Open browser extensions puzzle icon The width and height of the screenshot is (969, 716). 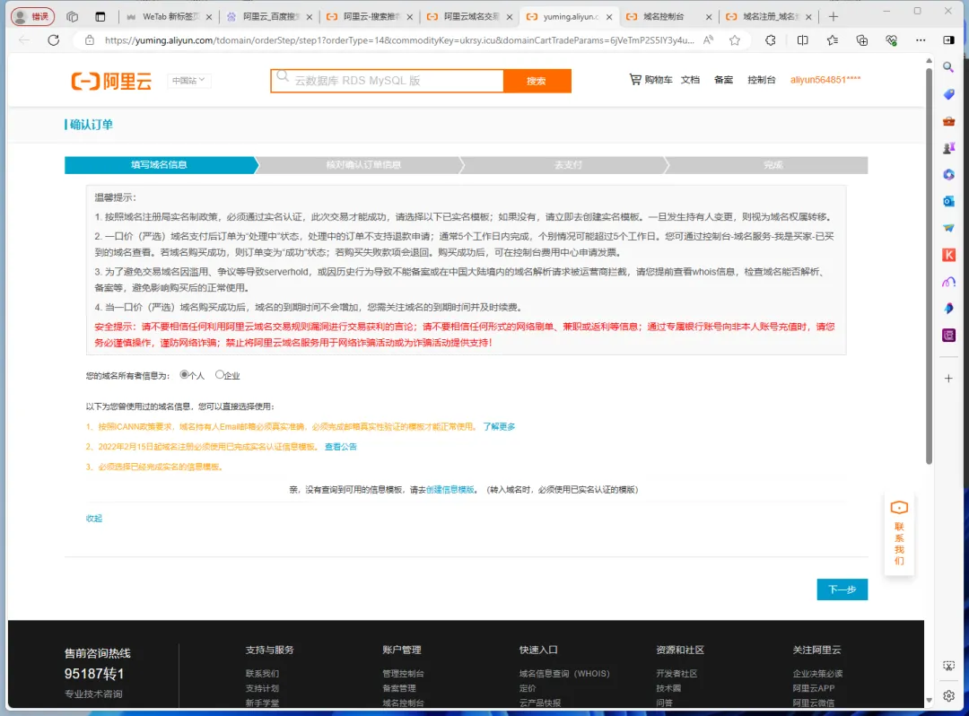770,40
